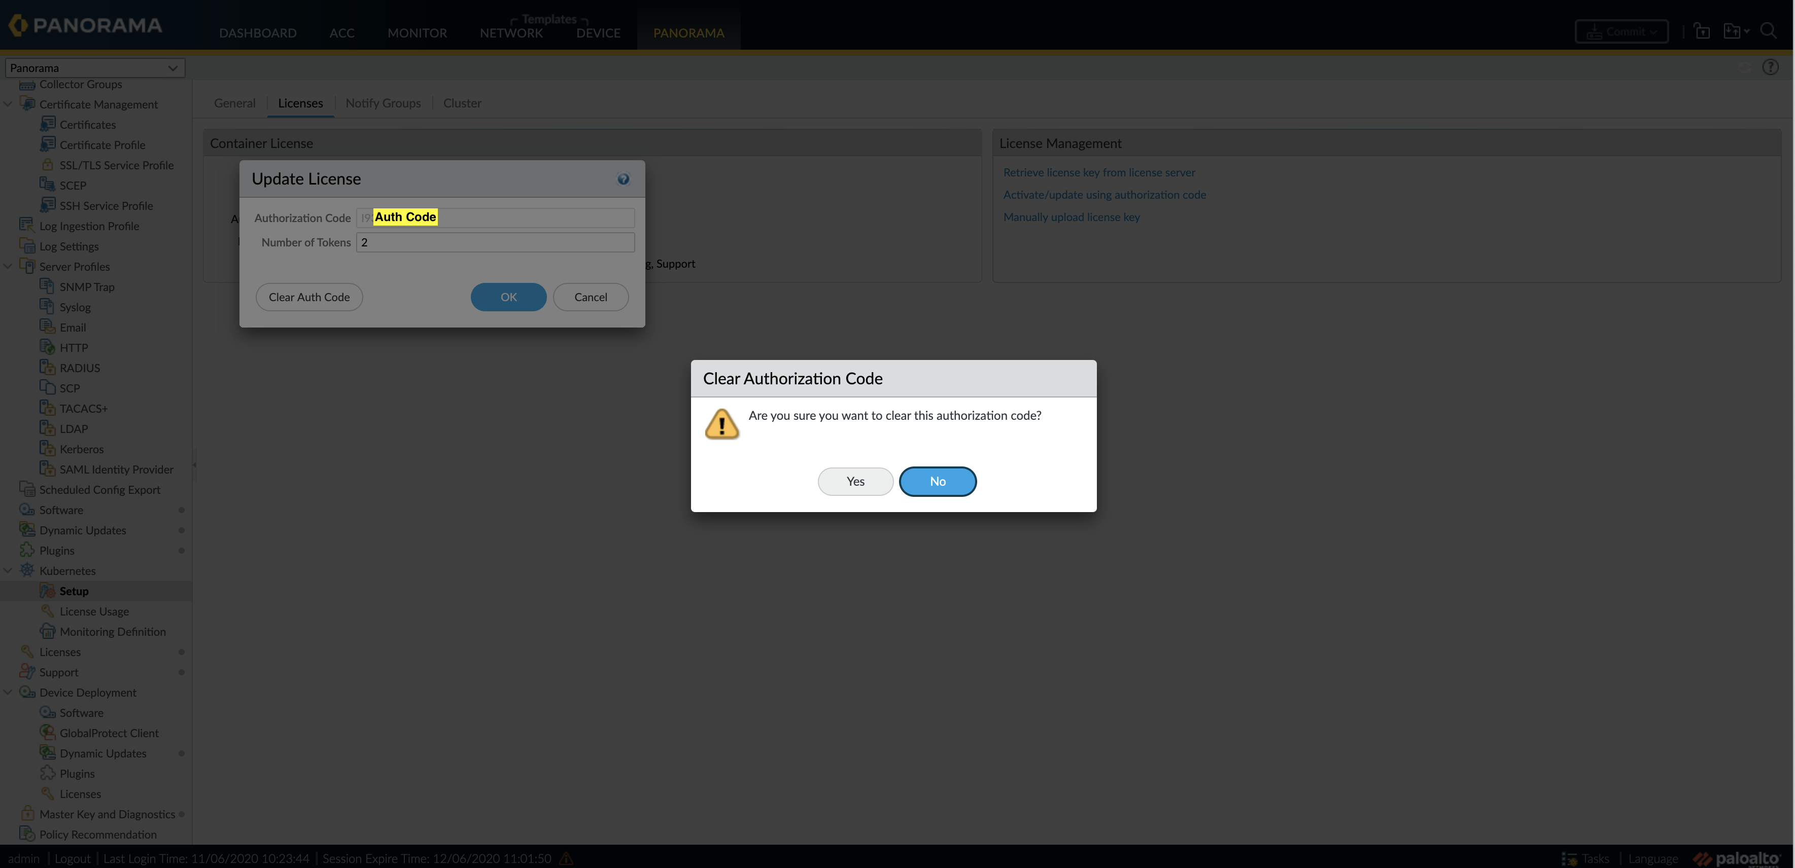This screenshot has height=868, width=1795.
Task: Click the help icon in Update License dialog
Action: coord(622,179)
